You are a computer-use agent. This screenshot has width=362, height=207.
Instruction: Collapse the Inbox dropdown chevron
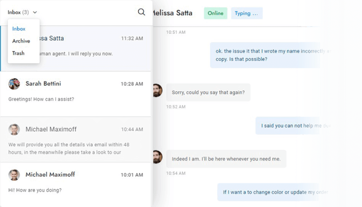tap(35, 12)
